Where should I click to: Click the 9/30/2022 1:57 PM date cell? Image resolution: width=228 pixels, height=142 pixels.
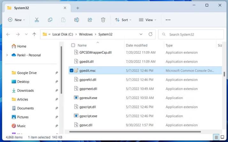click(140, 125)
